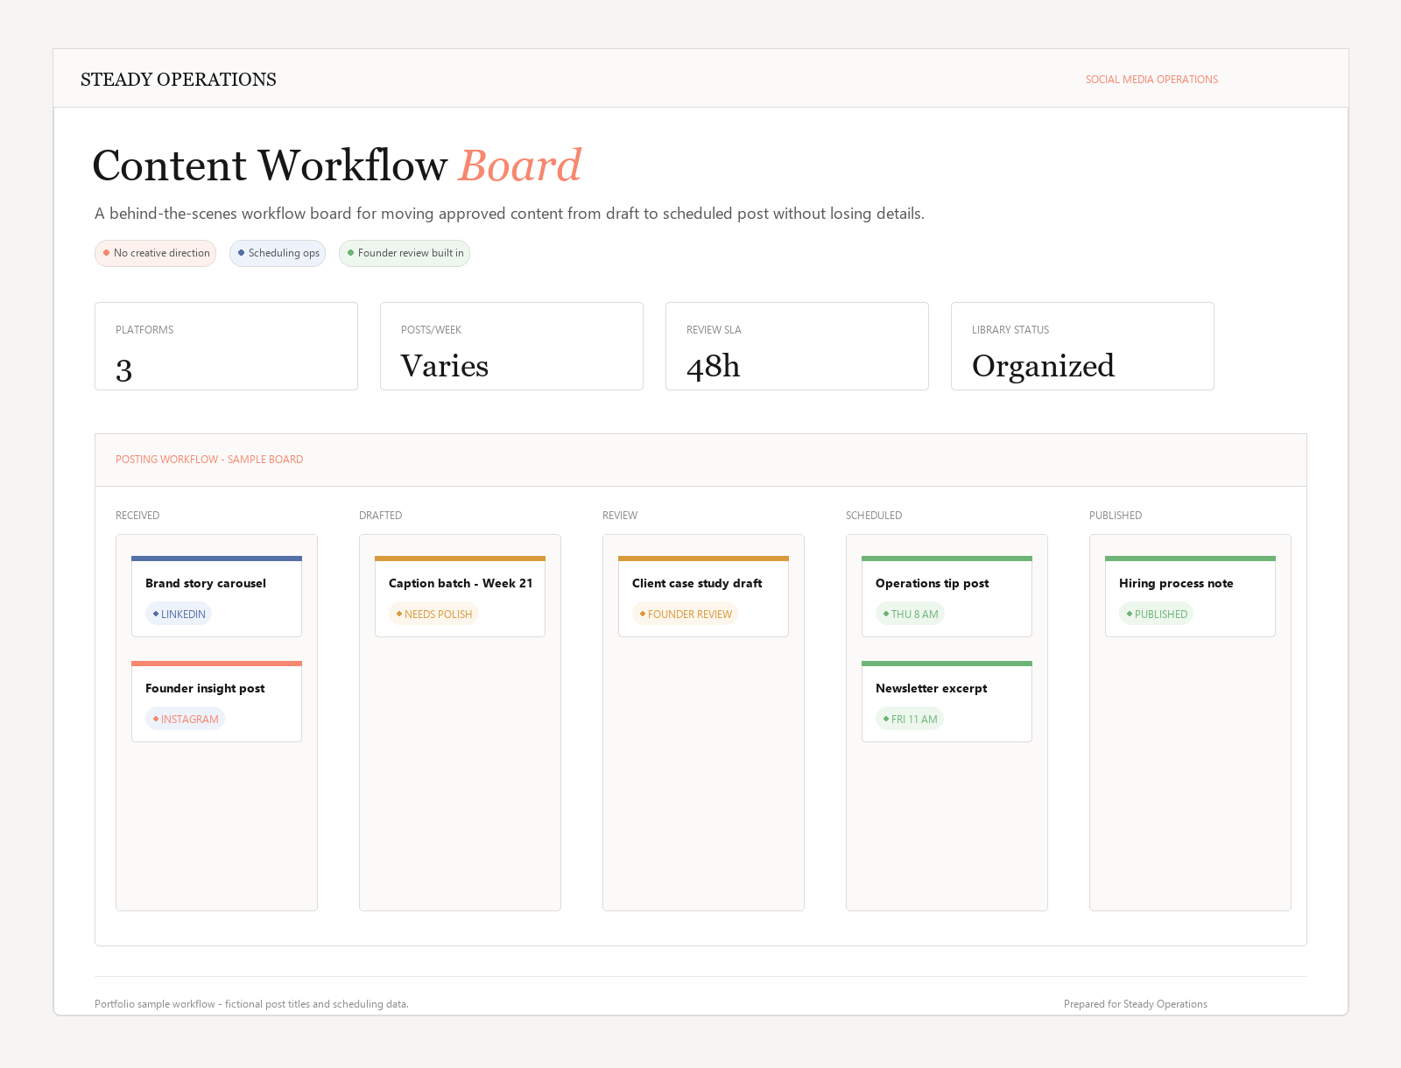1401x1068 pixels.
Task: Click the 'Content Workflow Board' page title
Action: 337,165
